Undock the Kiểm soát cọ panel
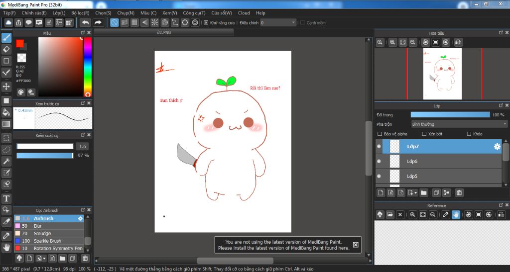 pos(83,135)
